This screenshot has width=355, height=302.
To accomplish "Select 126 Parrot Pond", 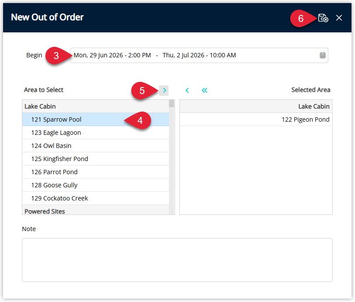I will pos(95,172).
